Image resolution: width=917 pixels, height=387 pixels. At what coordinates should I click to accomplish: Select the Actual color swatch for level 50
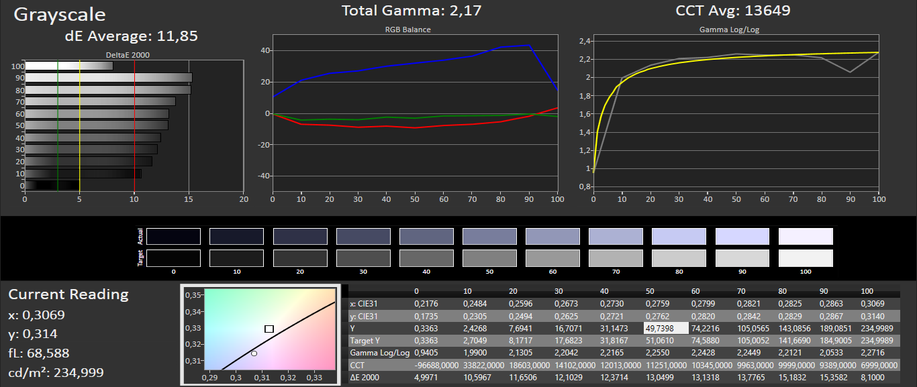(490, 236)
